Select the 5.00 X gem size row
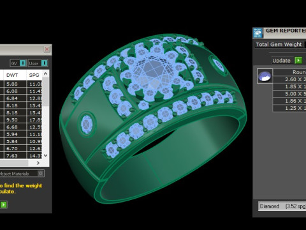The image size is (306, 230). pyautogui.click(x=289, y=94)
